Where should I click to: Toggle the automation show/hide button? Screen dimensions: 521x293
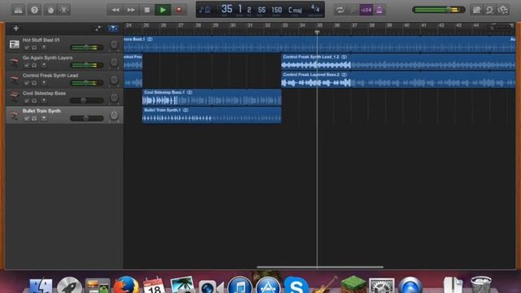coord(98,28)
